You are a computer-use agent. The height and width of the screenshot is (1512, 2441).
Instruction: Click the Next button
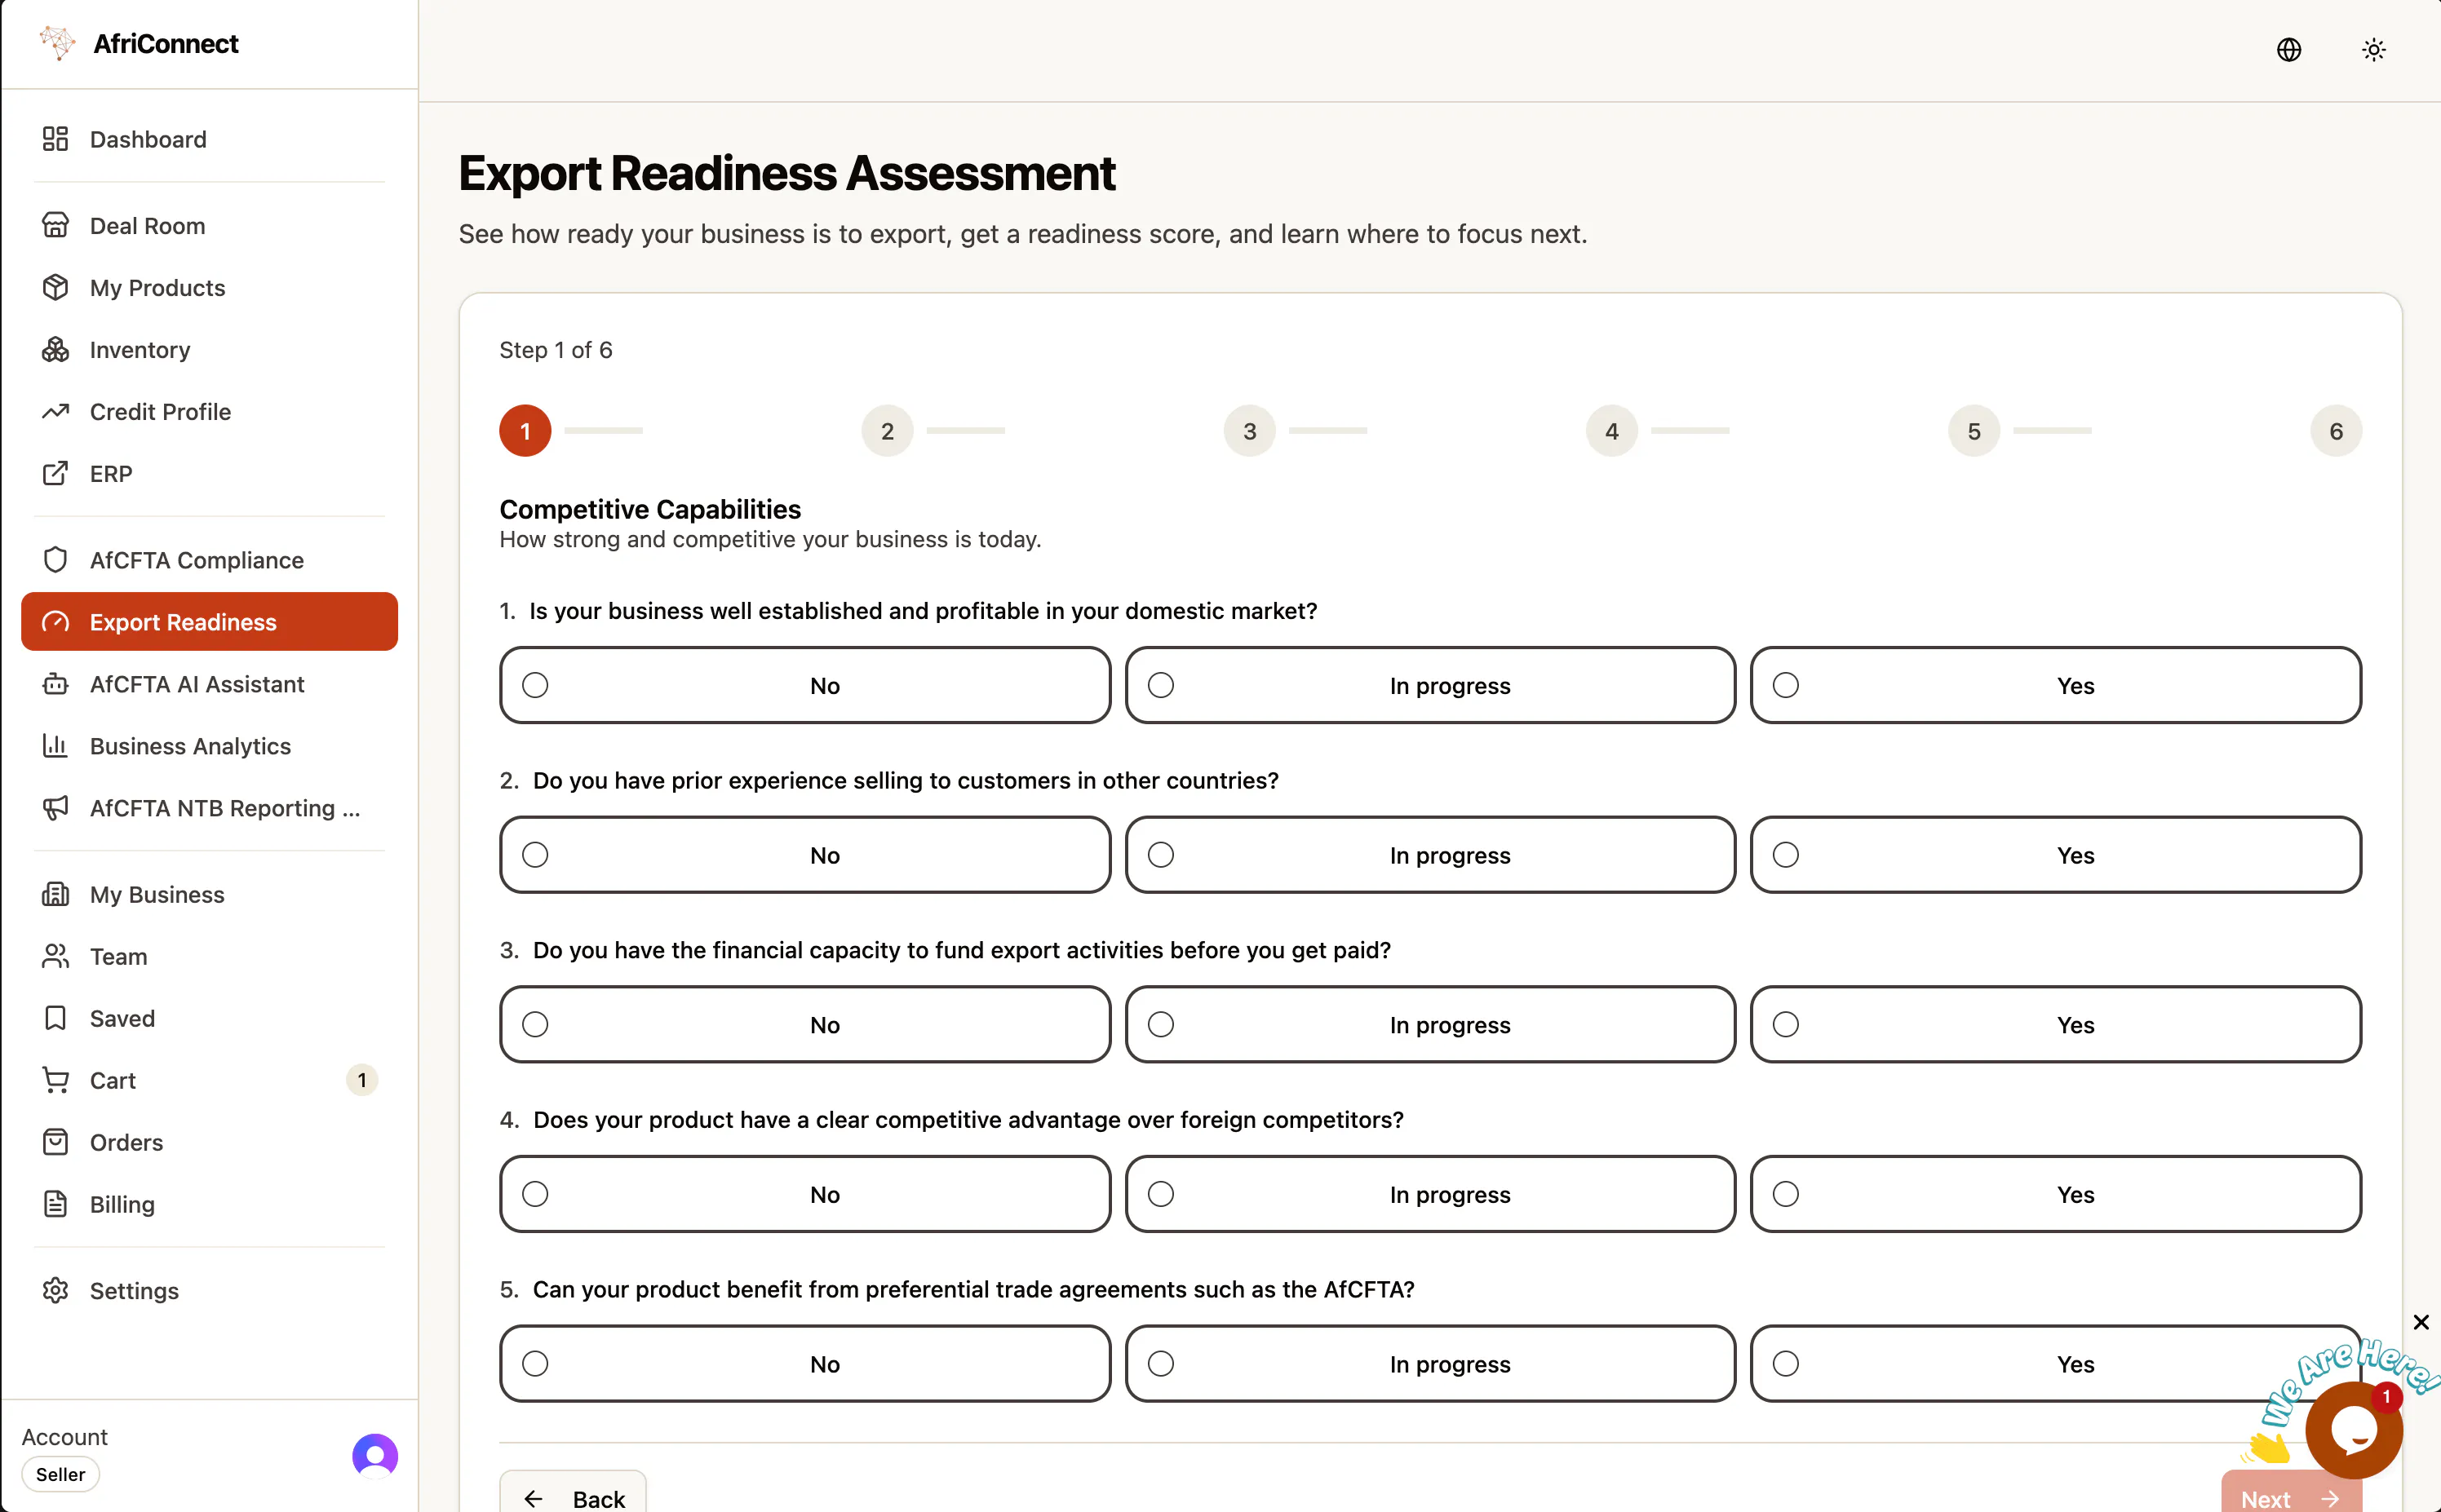coord(2290,1494)
